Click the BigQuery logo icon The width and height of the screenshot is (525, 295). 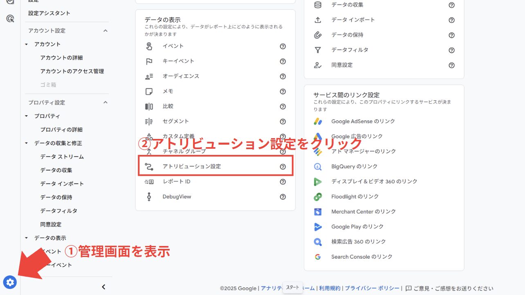[x=318, y=167]
